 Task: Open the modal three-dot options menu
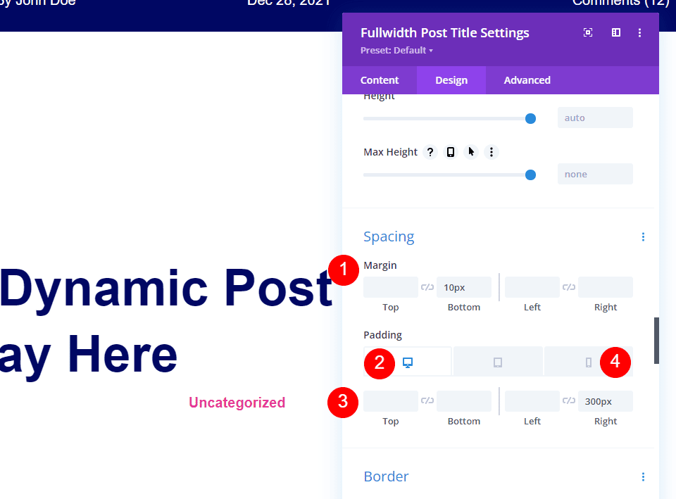pyautogui.click(x=639, y=32)
